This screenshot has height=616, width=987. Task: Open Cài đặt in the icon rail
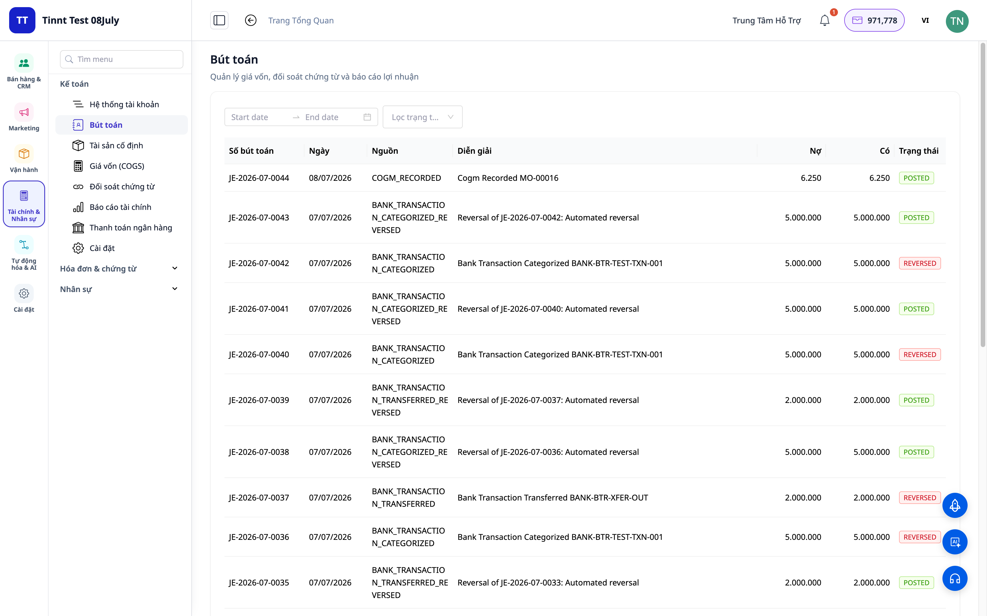pos(24,299)
